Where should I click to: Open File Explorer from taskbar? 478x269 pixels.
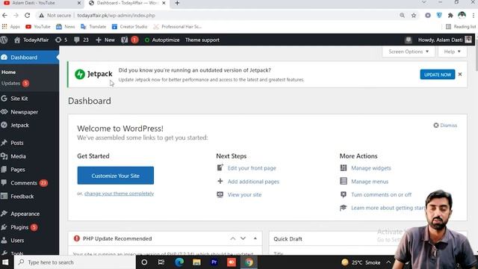pos(196,262)
